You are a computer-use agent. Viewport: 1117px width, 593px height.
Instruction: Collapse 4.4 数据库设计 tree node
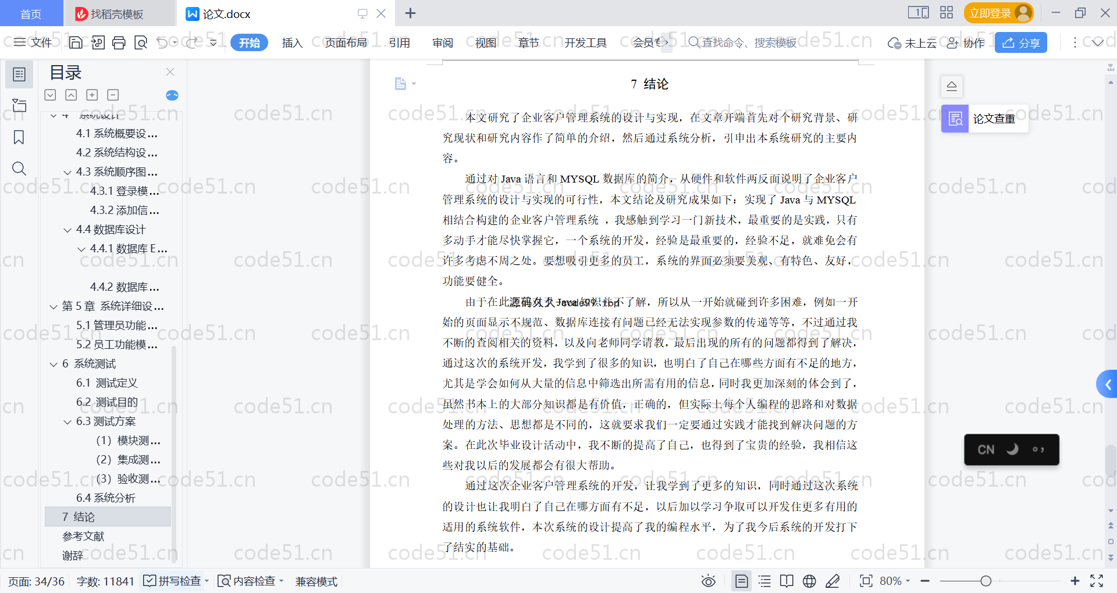click(67, 230)
